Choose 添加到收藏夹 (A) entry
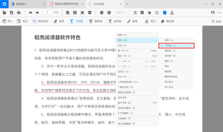The height and width of the screenshot is (132, 223). click(x=137, y=108)
